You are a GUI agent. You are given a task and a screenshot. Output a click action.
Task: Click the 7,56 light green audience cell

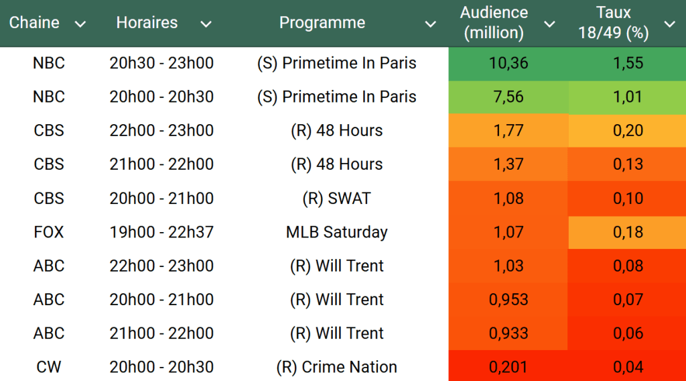508,97
